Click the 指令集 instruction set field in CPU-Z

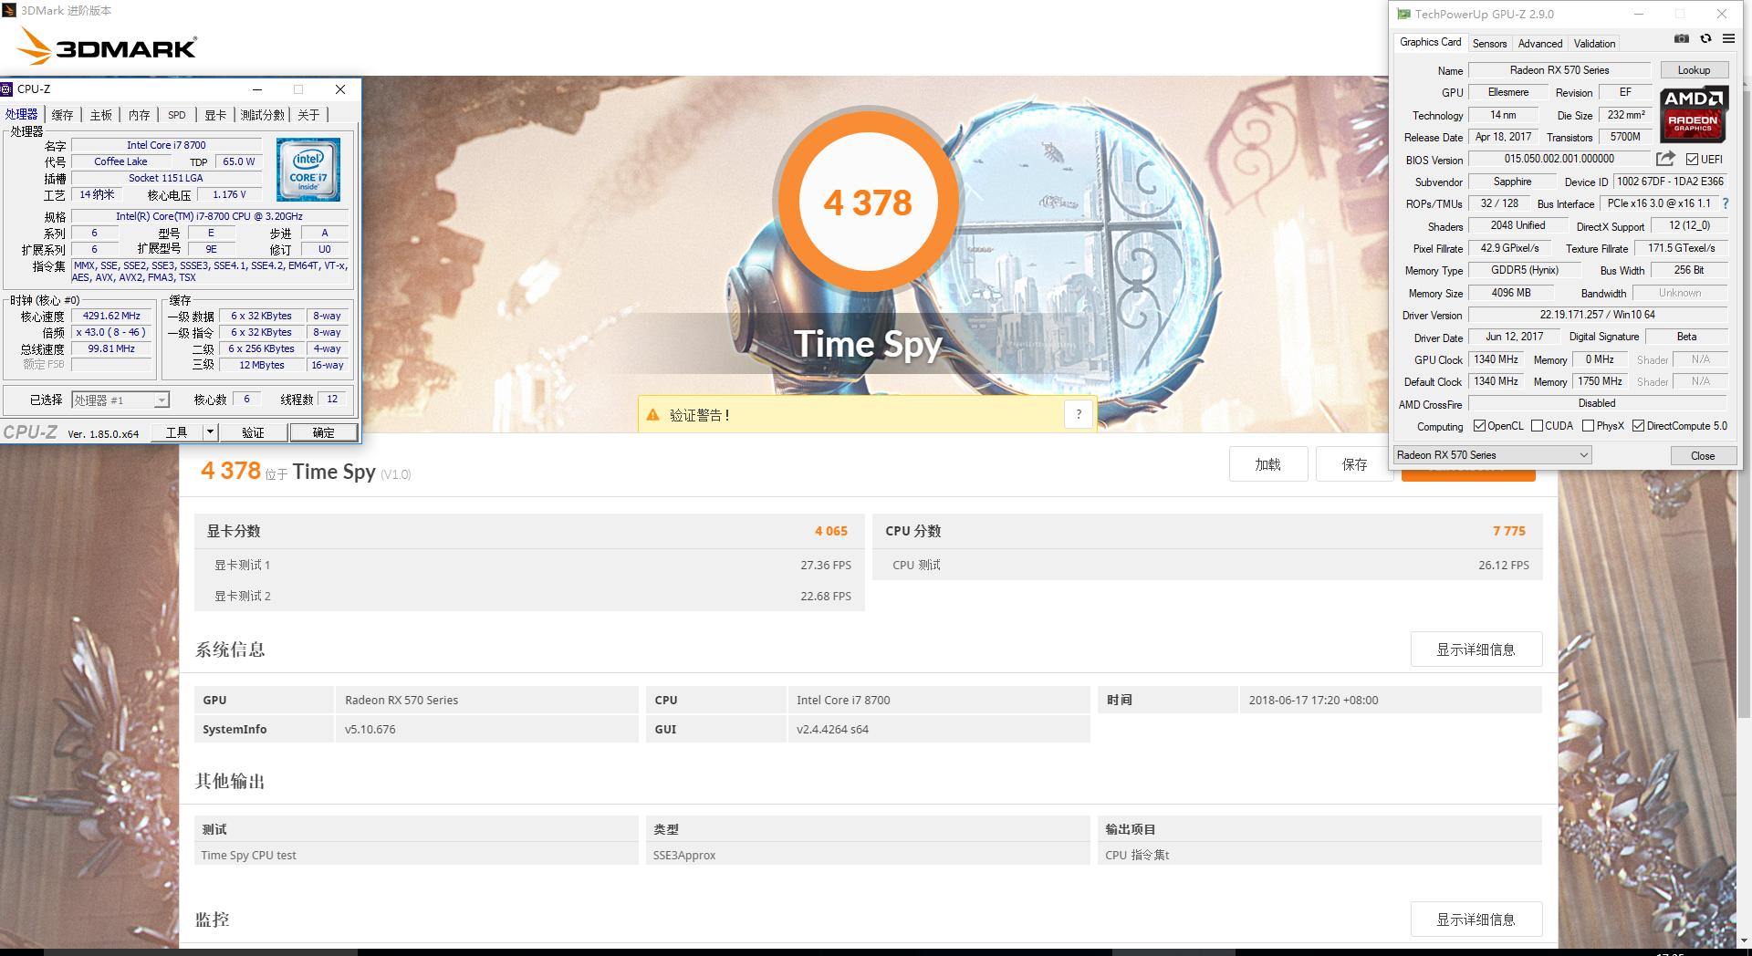[x=210, y=271]
